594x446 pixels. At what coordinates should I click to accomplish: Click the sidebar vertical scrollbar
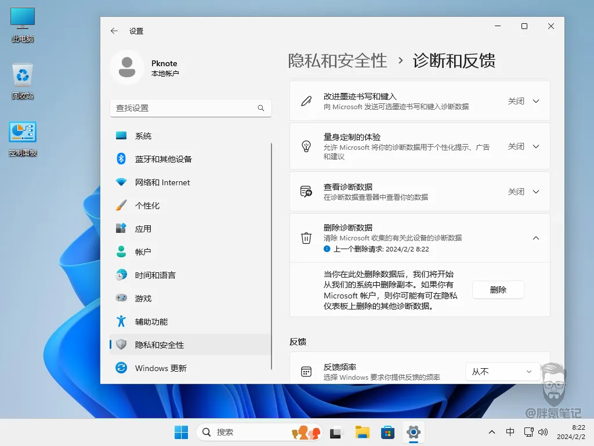point(271,256)
